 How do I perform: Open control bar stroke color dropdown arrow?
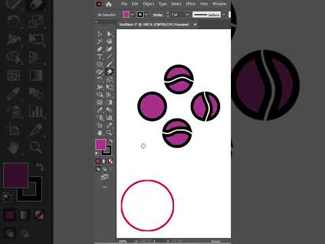pos(146,15)
